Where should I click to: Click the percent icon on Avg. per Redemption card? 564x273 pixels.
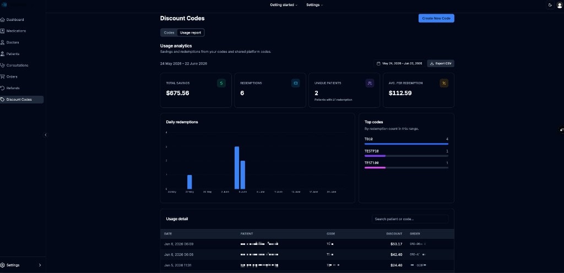(444, 83)
